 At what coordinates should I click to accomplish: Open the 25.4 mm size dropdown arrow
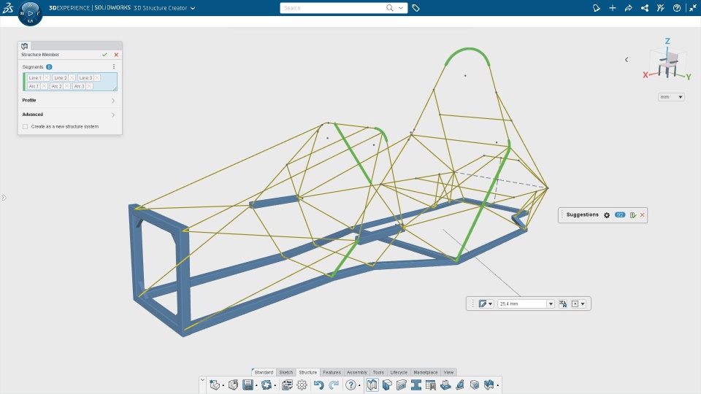[x=551, y=304]
